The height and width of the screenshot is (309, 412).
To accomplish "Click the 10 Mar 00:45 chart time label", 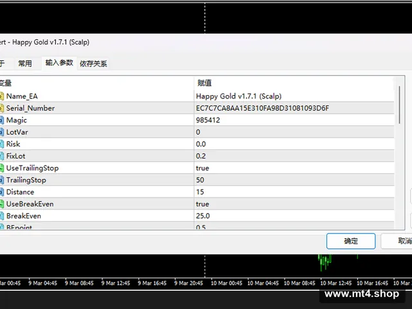I will tap(227, 283).
